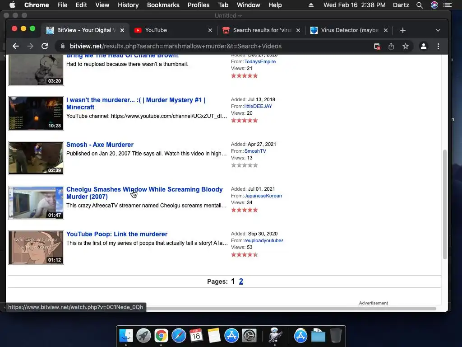Click the 03:20 Charlie Brown video thumbnail
462x347 pixels.
click(x=36, y=70)
